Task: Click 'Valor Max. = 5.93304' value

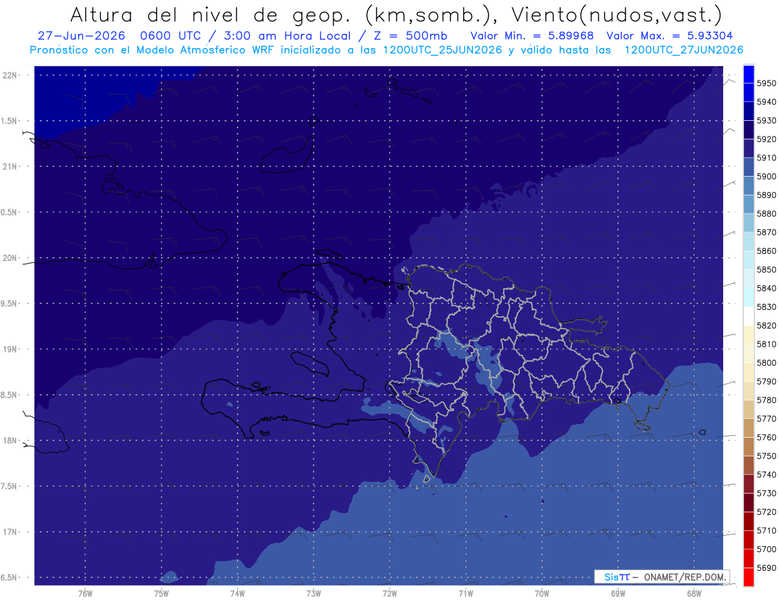Action: [670, 36]
